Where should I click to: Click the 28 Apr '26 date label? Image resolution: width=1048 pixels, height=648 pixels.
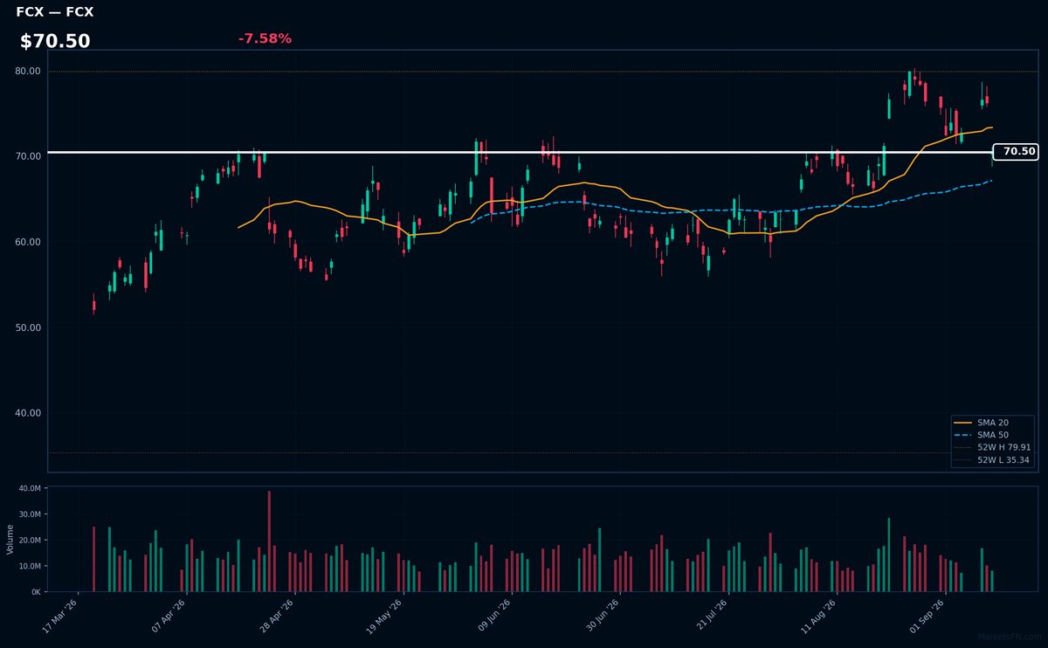pyautogui.click(x=277, y=615)
